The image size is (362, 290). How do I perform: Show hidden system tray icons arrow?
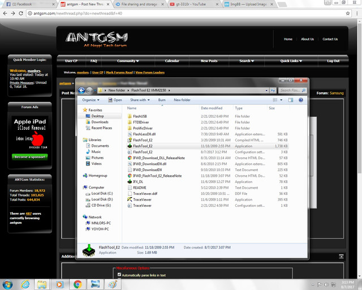(x=313, y=284)
